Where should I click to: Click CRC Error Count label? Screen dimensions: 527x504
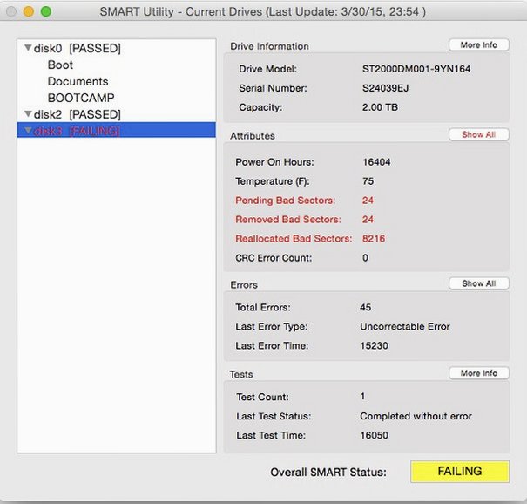[x=274, y=258]
